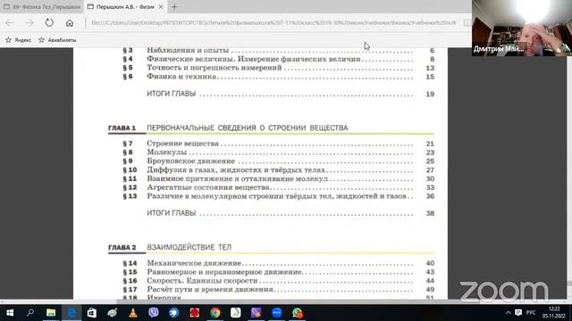This screenshot has height=321, width=572.
Task: Click the ГЛАВА 1 heading
Action: click(122, 128)
